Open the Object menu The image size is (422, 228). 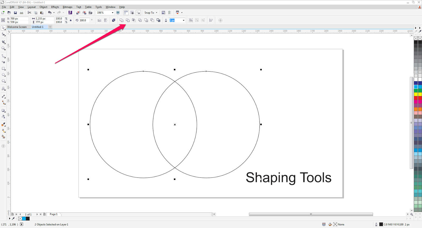44,7
